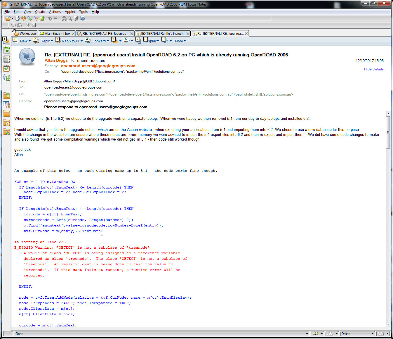Open the Edit menu

[x=17, y=12]
